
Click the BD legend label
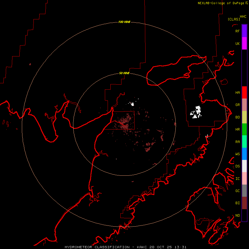tap(237, 117)
